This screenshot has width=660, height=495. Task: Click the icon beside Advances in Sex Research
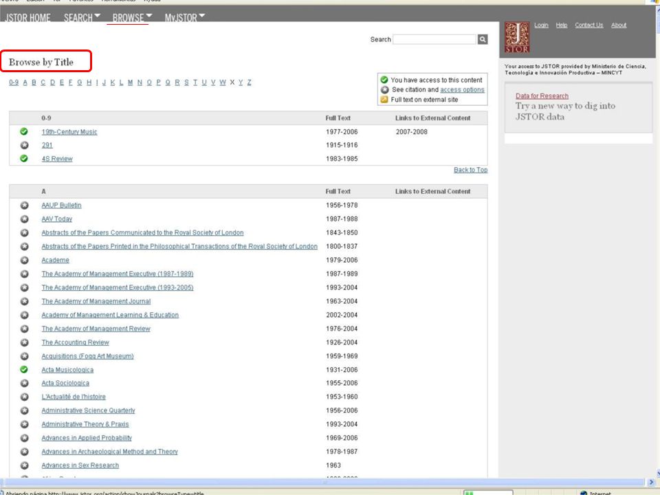[25, 465]
